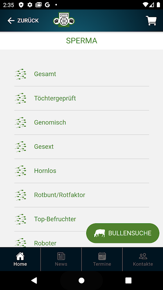
Task: Click the ZURÜCK text link
Action: [x=28, y=21]
